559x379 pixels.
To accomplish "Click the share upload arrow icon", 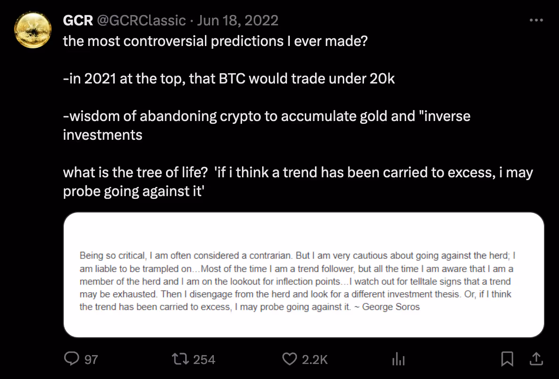I will [x=536, y=359].
